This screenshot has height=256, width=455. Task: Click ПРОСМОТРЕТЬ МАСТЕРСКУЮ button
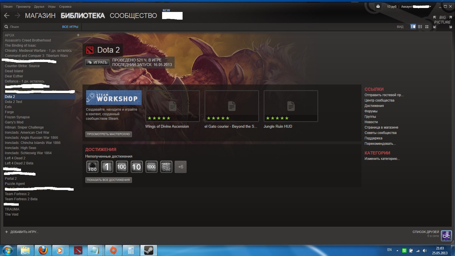point(108,134)
